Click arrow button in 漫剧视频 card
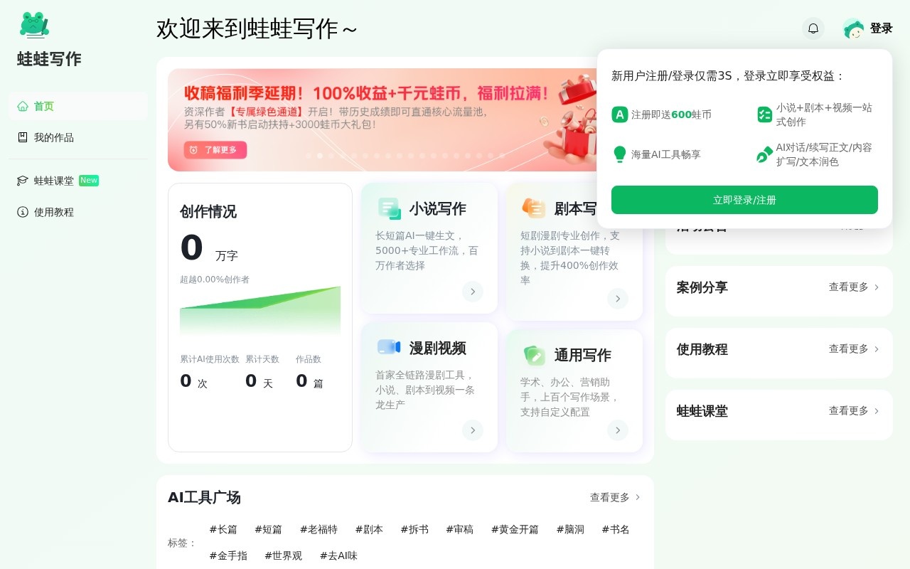The image size is (910, 569). (x=473, y=430)
